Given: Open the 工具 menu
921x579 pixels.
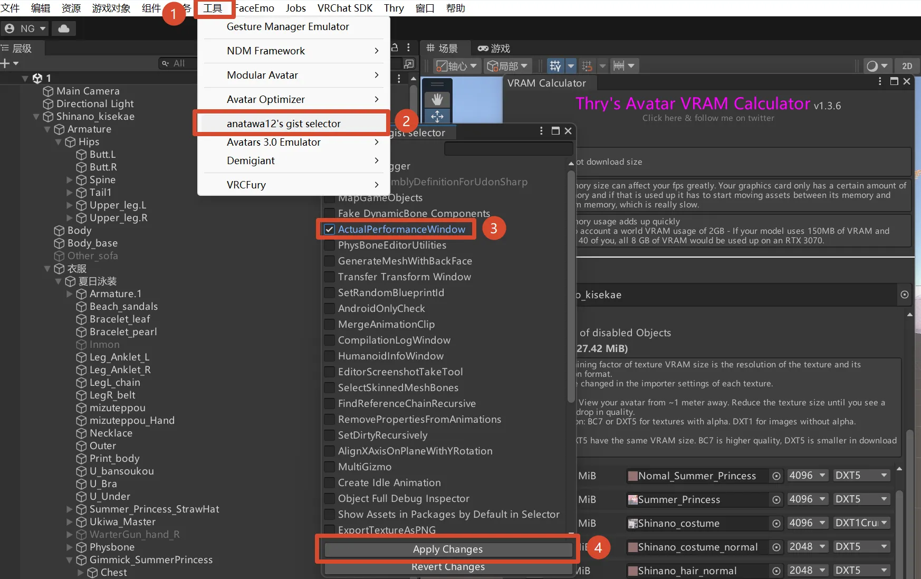Looking at the screenshot, I should (213, 8).
